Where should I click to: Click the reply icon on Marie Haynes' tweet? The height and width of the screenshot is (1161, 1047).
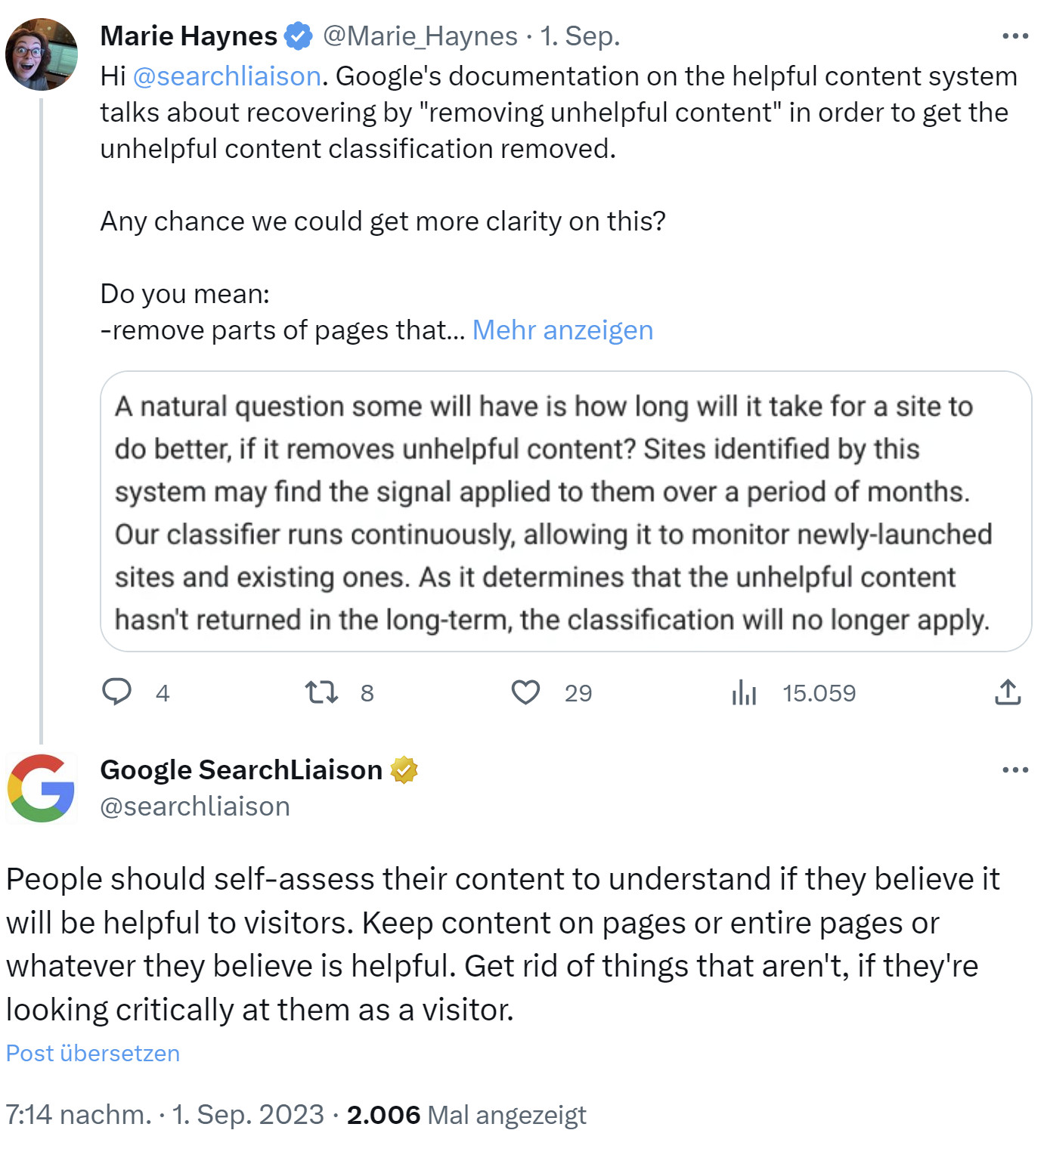[118, 692]
